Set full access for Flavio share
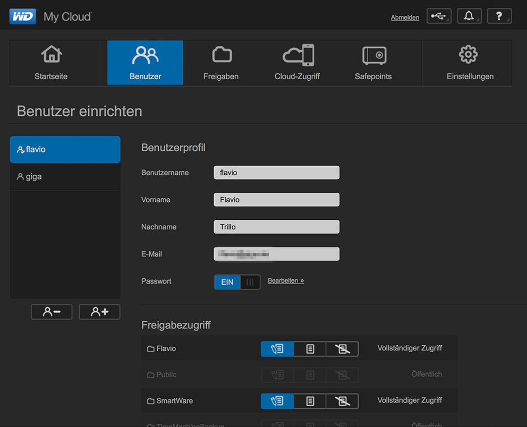The width and height of the screenshot is (527, 427). [277, 349]
